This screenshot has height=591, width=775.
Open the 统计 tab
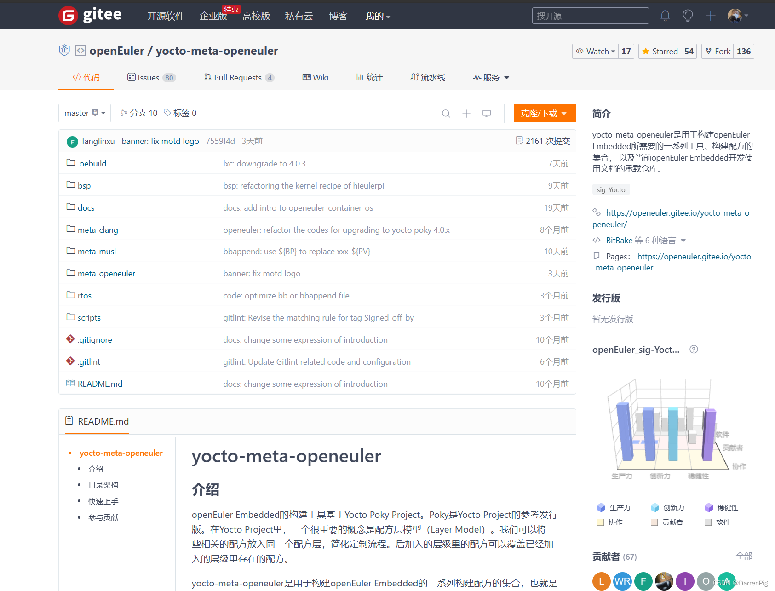tap(369, 77)
